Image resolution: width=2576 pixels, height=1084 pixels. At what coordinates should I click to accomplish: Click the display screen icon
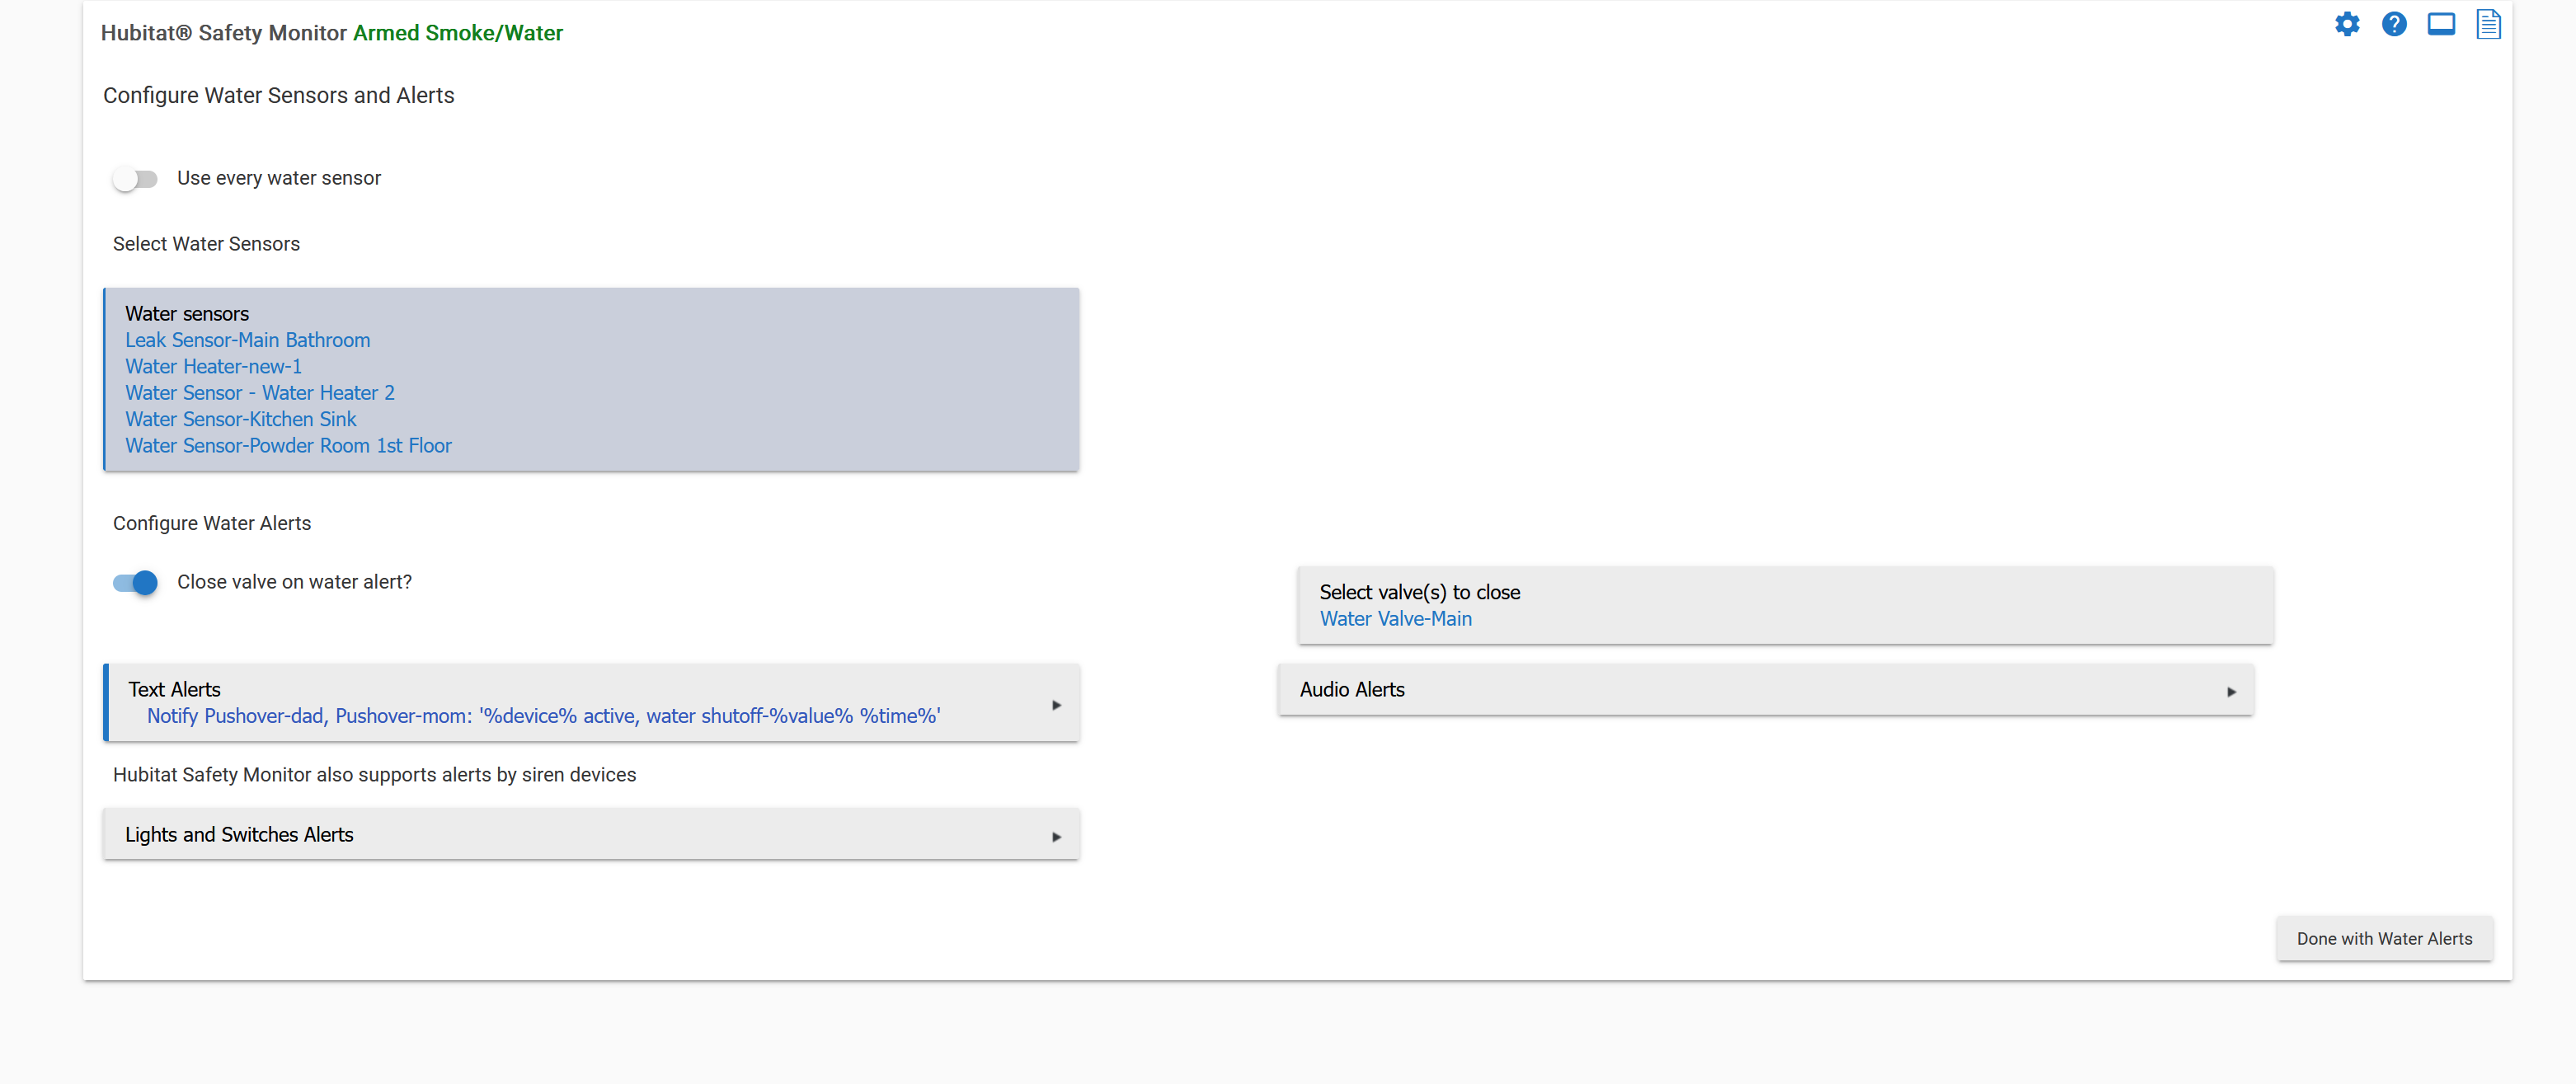tap(2440, 24)
